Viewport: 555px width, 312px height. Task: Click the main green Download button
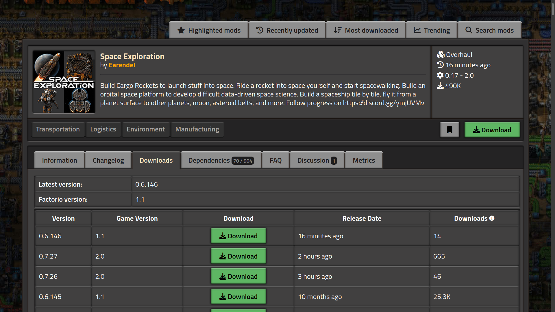coord(492,130)
